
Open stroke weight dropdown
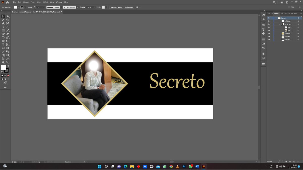[x=44, y=7]
